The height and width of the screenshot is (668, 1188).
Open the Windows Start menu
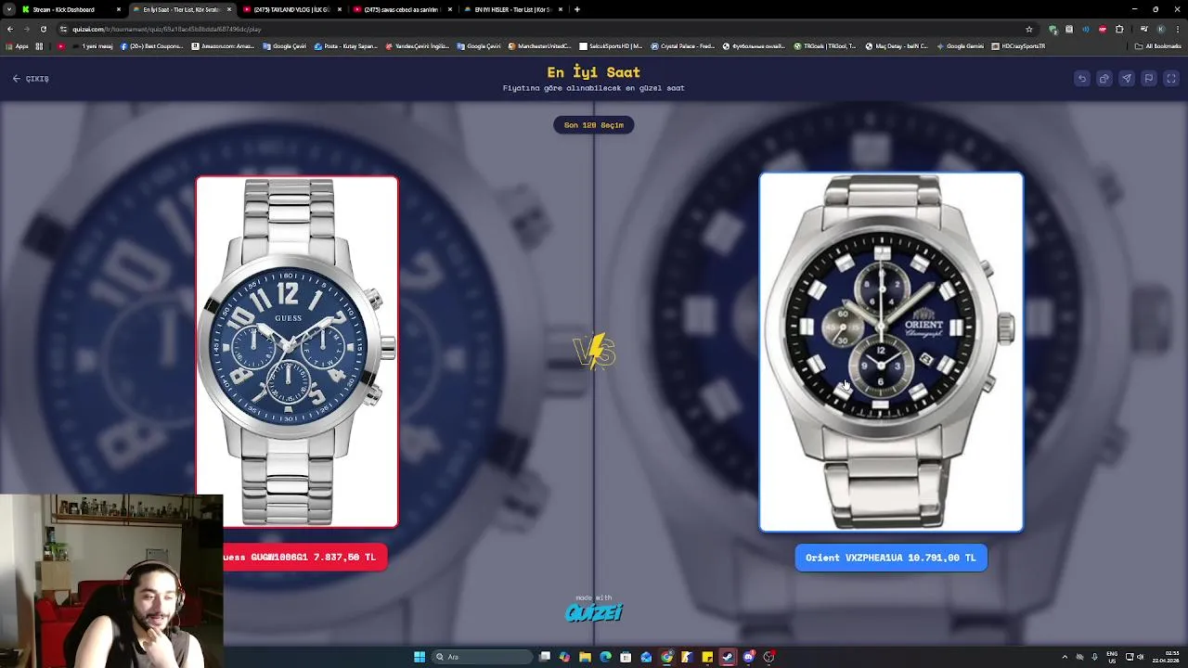(420, 657)
